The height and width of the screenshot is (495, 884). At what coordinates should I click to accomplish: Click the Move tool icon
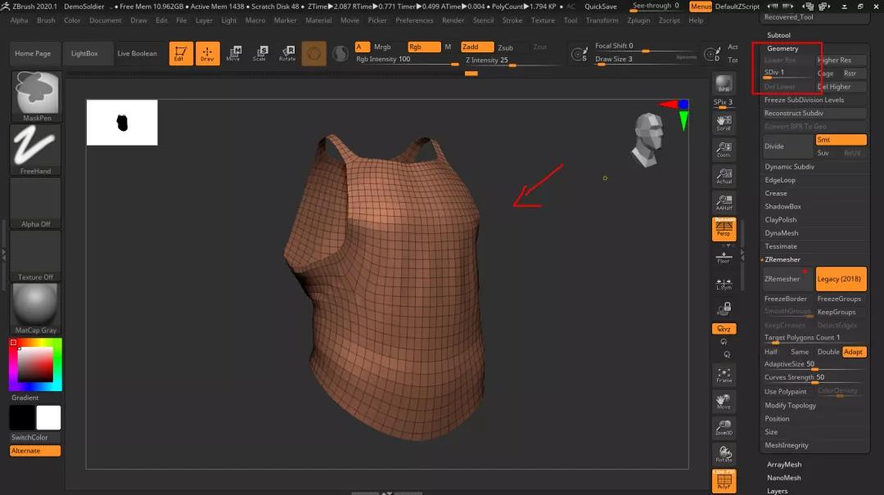tap(233, 54)
